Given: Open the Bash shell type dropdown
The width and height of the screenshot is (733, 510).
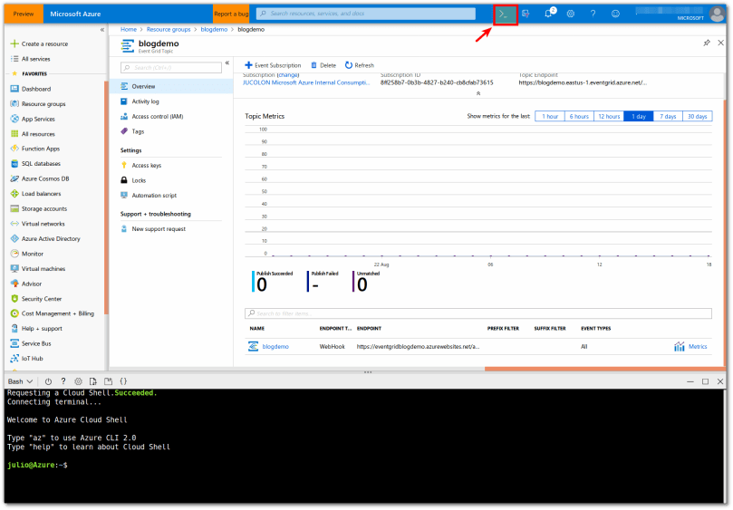Looking at the screenshot, I should pos(20,381).
